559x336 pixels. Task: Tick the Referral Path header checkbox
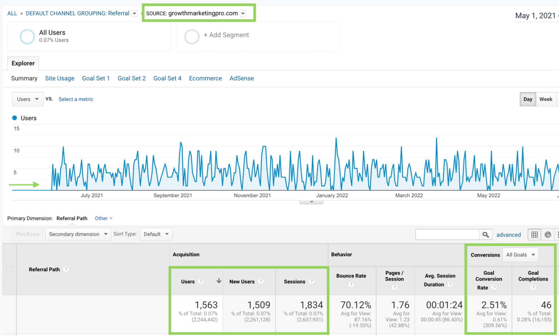click(10, 269)
